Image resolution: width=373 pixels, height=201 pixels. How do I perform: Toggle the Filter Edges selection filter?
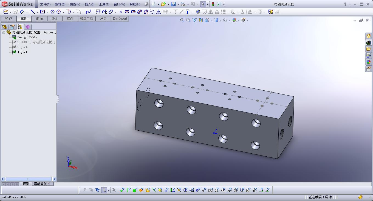[x=129, y=190]
